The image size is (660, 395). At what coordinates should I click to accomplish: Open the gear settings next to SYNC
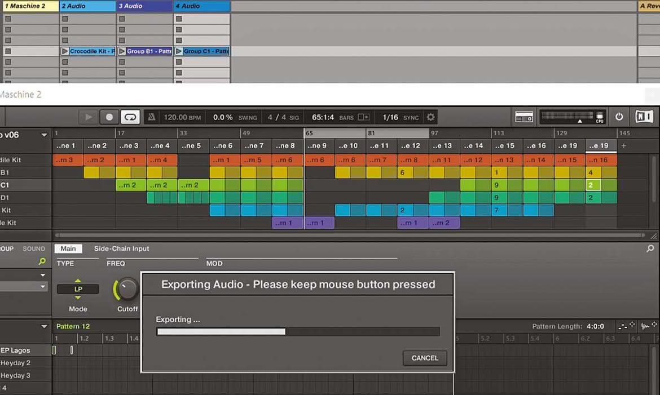point(430,117)
